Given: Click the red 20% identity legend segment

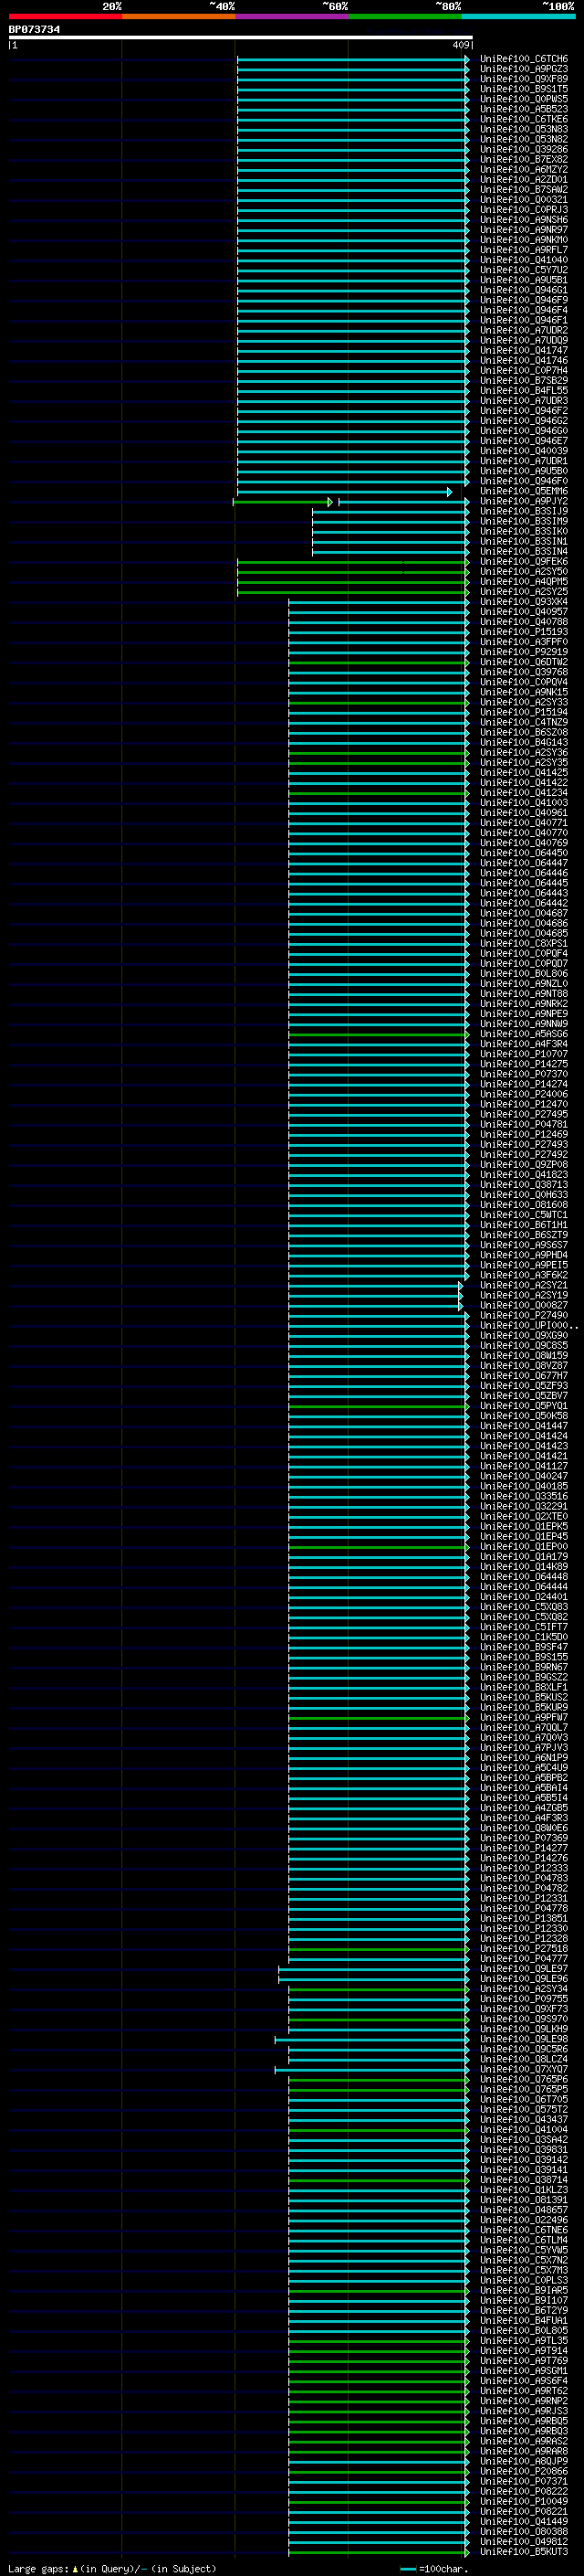Looking at the screenshot, I should click(65, 16).
